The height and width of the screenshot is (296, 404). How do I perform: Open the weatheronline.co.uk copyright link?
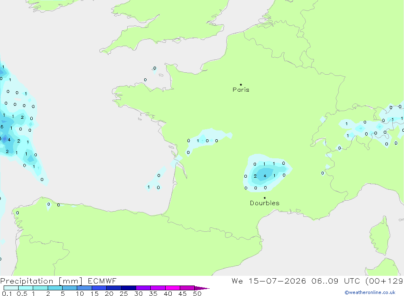(x=370, y=292)
